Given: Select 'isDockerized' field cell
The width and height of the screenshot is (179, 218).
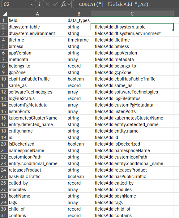Looking at the screenshot, I should click(37, 144).
